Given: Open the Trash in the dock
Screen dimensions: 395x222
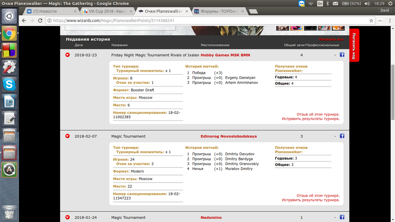Looking at the screenshot, I should pyautogui.click(x=9, y=212).
